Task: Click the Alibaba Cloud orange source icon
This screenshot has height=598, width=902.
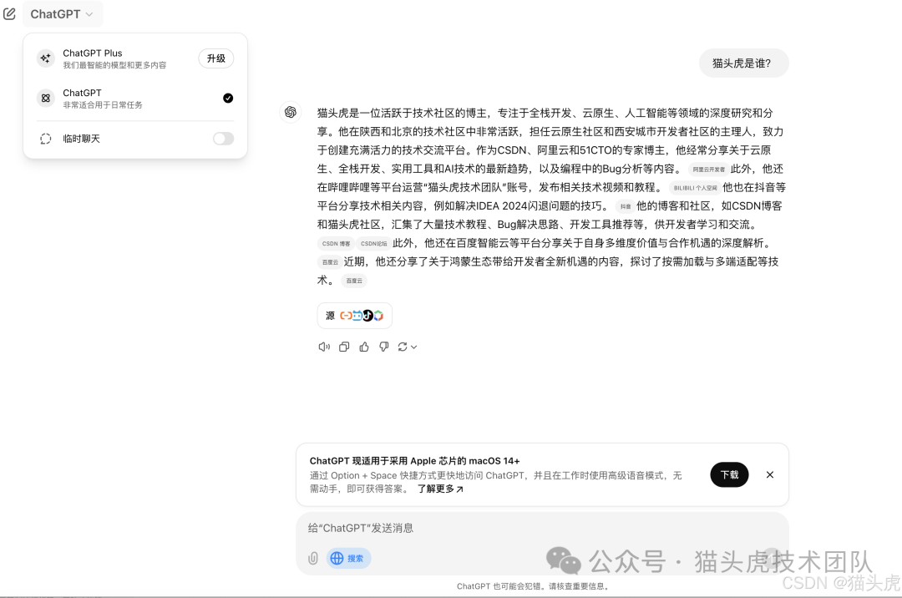Action: click(345, 316)
